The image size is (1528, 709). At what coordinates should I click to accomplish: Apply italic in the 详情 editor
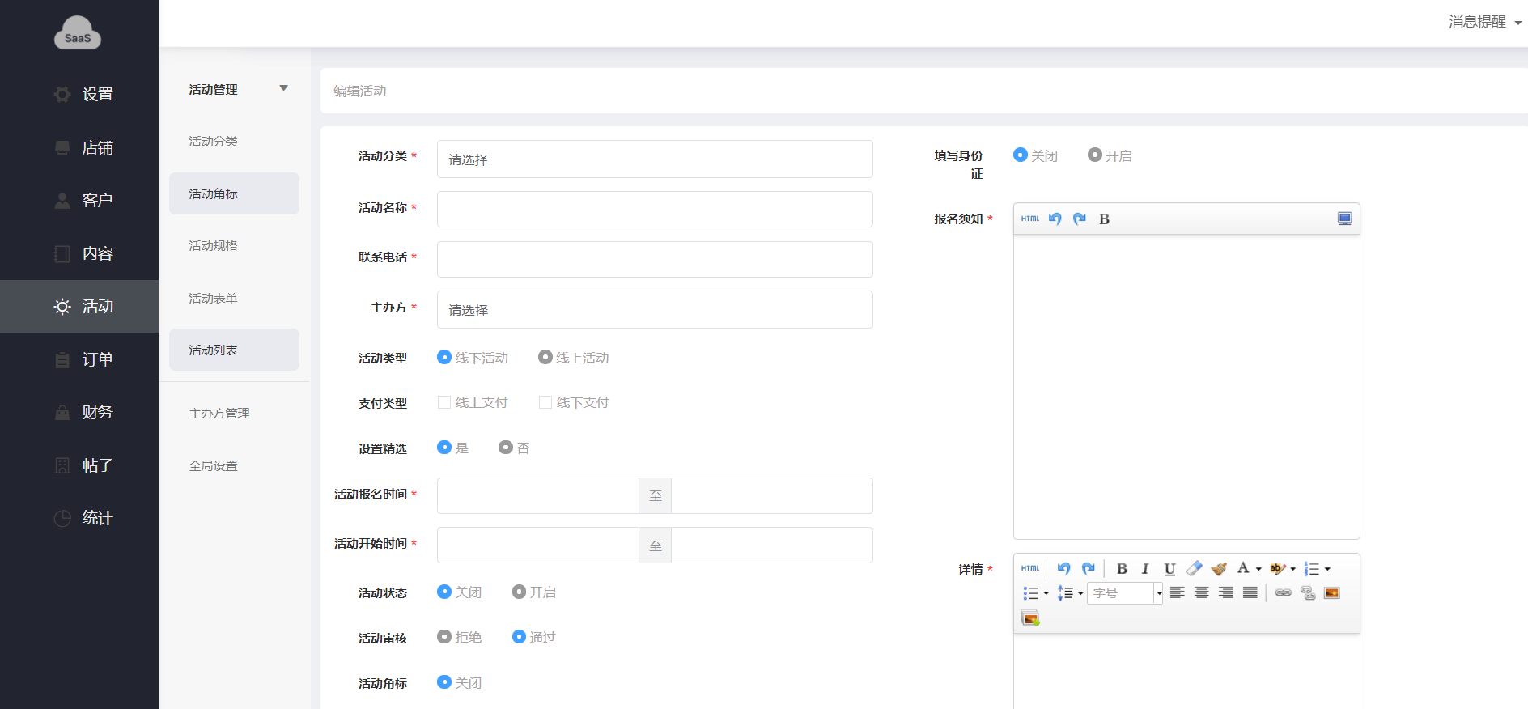pyautogui.click(x=1145, y=568)
